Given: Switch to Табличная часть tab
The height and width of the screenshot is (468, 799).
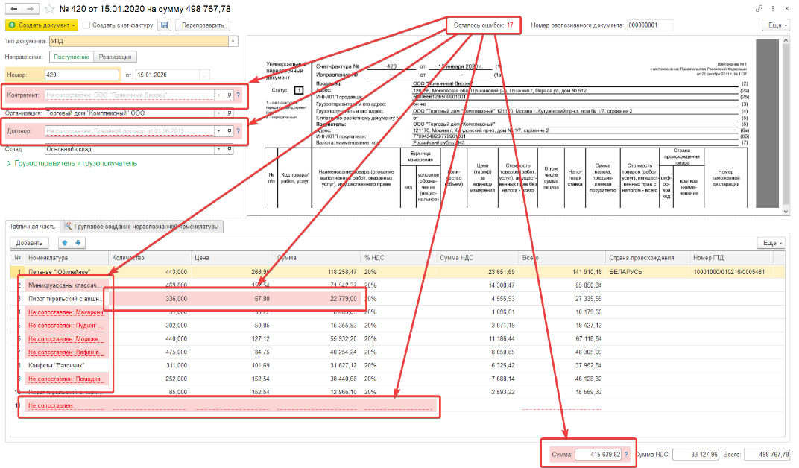Looking at the screenshot, I should tap(33, 226).
